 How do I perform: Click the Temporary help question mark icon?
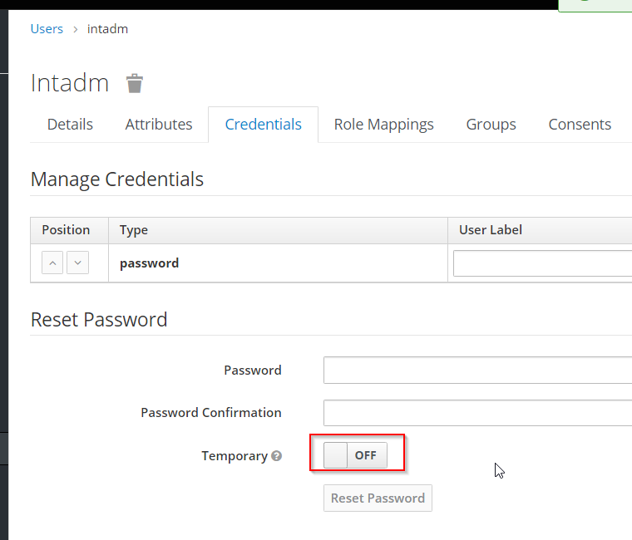[277, 456]
